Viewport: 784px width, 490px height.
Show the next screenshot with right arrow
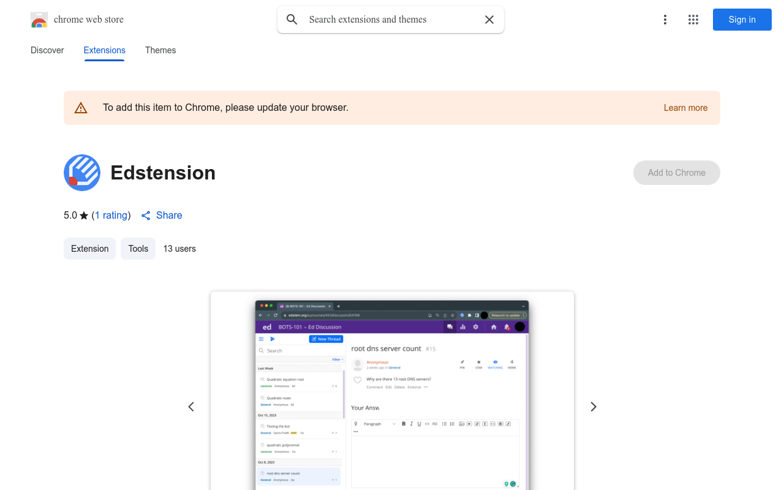593,407
